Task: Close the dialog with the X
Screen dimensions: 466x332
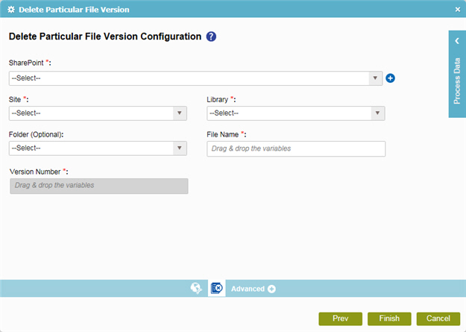Action: [x=458, y=10]
